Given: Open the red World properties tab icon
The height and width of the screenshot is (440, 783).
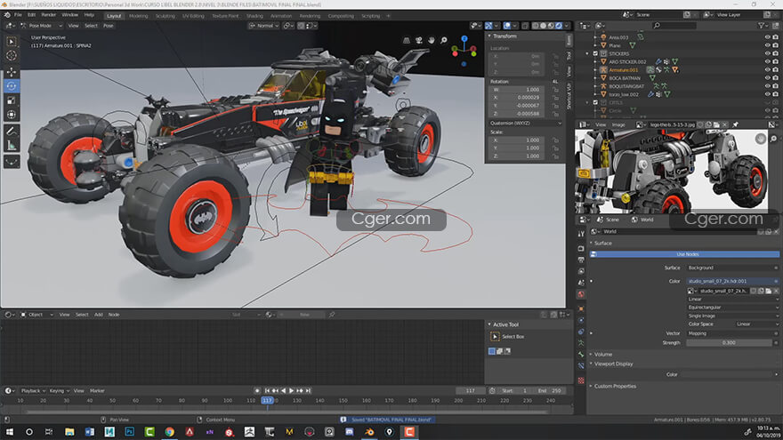Looking at the screenshot, I should [x=581, y=294].
